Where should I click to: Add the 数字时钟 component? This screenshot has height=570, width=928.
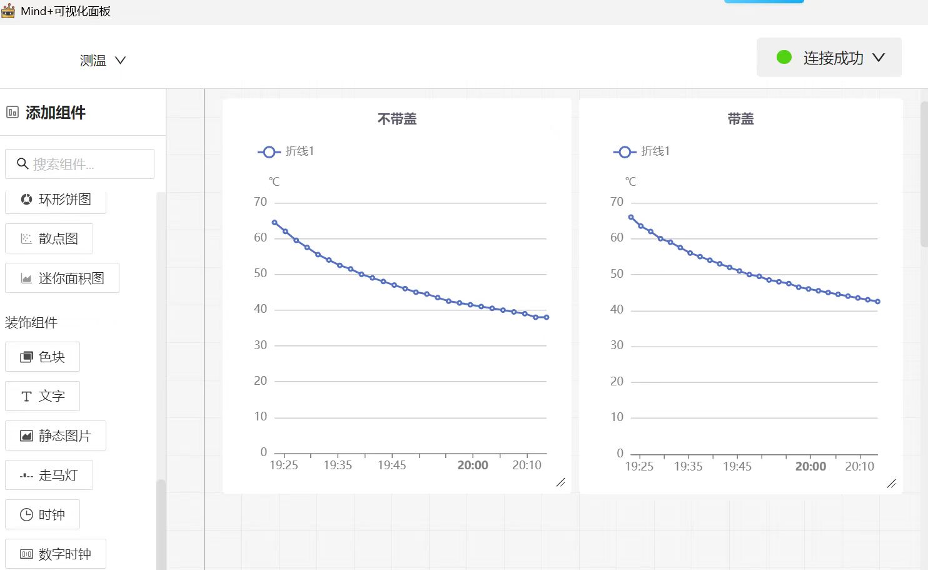pos(56,554)
